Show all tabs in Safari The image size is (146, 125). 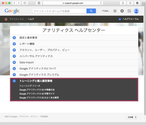pyautogui.click(x=130, y=3)
